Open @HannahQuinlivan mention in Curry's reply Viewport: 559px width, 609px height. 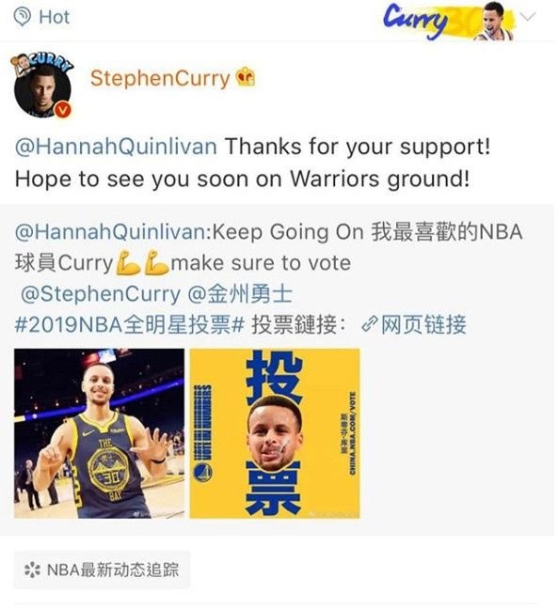click(x=116, y=147)
